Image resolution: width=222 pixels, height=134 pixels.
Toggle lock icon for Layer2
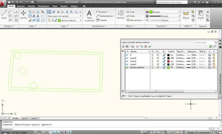[x=164, y=61]
